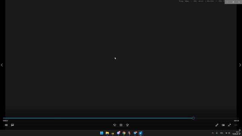Seek to the middle of the progress bar

pyautogui.click(x=121, y=118)
